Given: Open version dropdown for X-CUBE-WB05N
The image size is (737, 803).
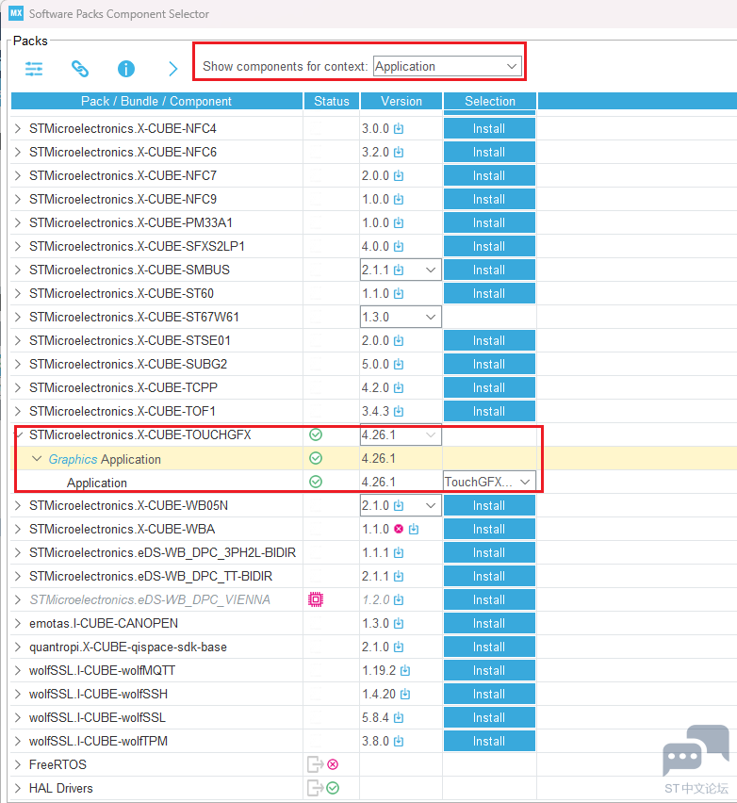Looking at the screenshot, I should 431,505.
